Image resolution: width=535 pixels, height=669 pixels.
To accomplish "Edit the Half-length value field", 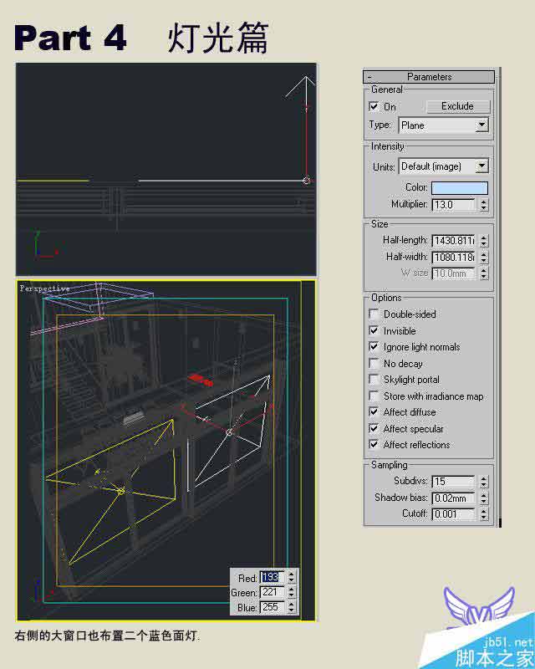I will (x=453, y=241).
